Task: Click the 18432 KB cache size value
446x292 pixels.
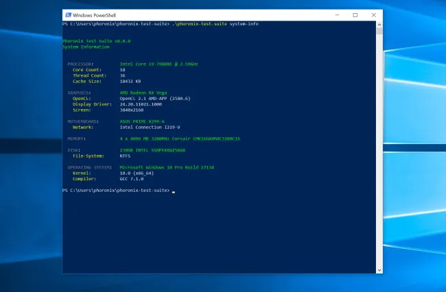Action: (x=132, y=81)
